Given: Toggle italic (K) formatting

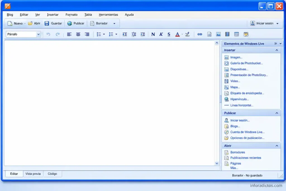Looking at the screenshot, I should point(161,34).
